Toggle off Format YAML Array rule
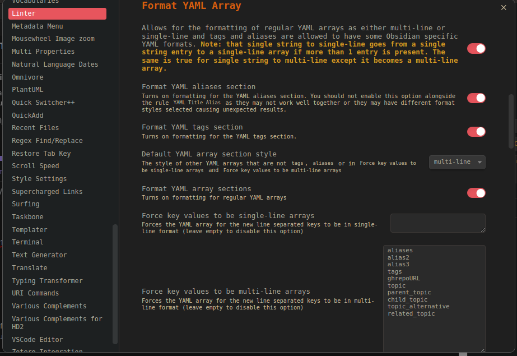517x356 pixels. pyautogui.click(x=476, y=49)
